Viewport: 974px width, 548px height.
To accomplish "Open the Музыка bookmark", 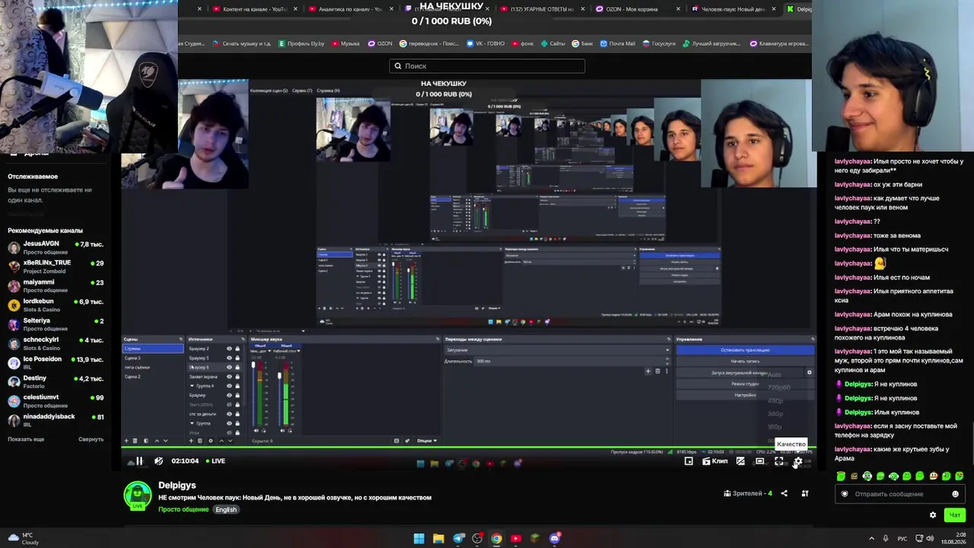I will click(x=345, y=43).
